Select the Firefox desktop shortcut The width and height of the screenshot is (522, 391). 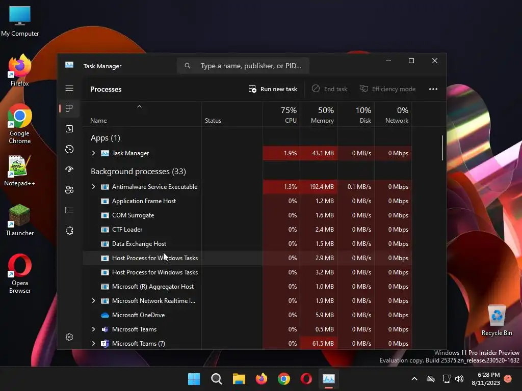pos(20,70)
